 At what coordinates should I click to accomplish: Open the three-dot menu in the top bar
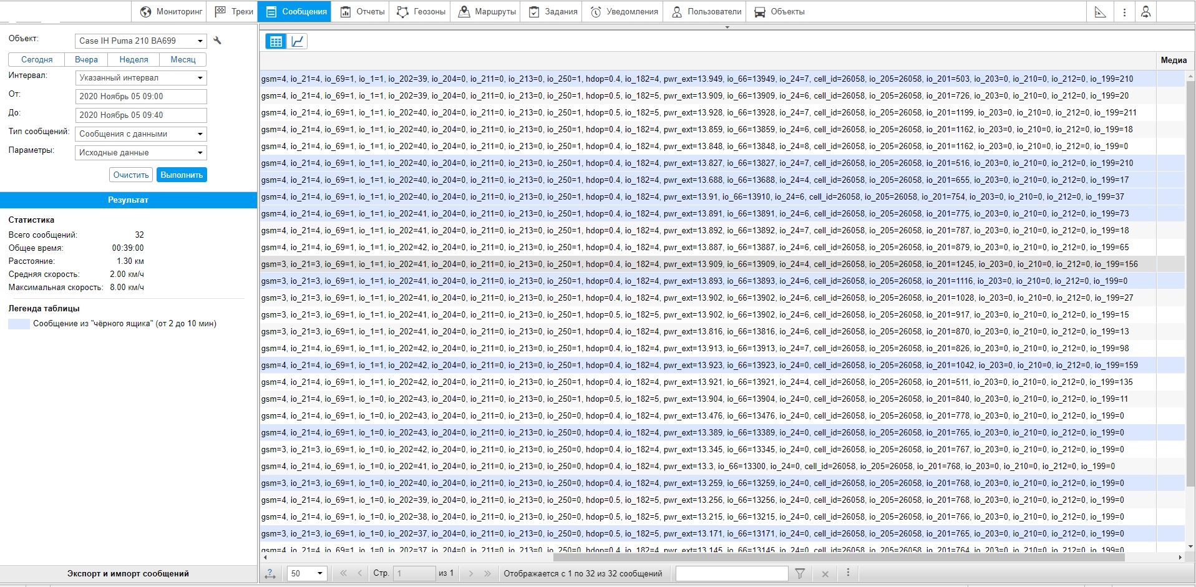[x=1124, y=12]
